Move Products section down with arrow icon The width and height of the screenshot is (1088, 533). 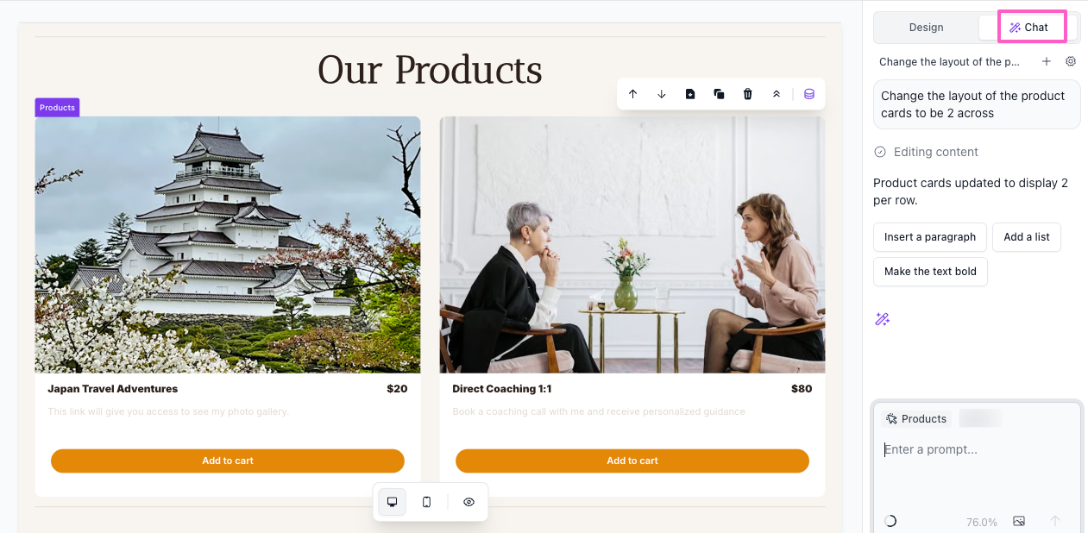click(662, 94)
